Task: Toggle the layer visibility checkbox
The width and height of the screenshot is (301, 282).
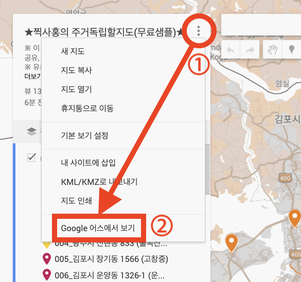Action: (31, 158)
